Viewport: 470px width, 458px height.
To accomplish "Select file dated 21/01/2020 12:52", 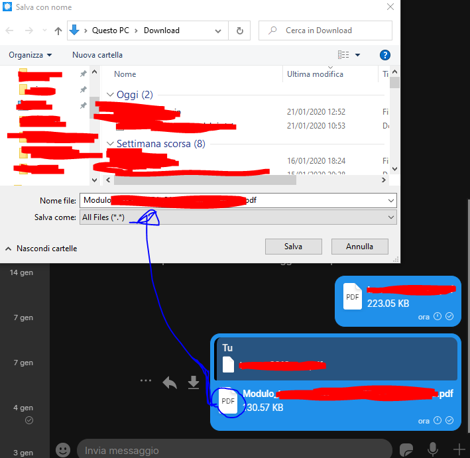I will point(246,112).
